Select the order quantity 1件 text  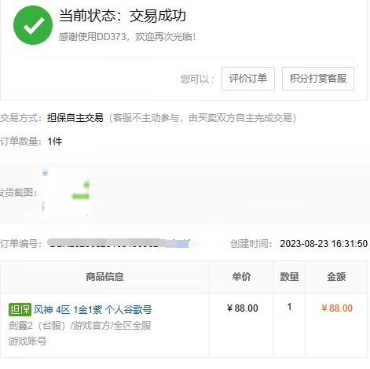pyautogui.click(x=55, y=142)
